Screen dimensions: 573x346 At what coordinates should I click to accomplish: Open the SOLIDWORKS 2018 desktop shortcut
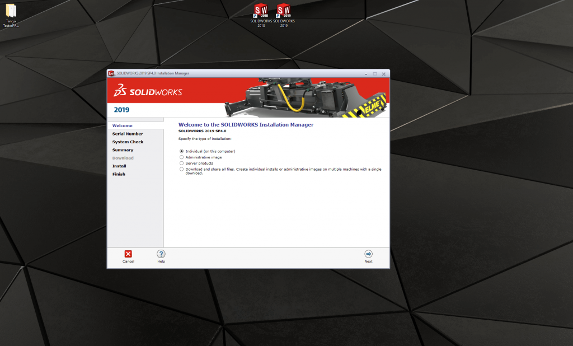tap(261, 11)
